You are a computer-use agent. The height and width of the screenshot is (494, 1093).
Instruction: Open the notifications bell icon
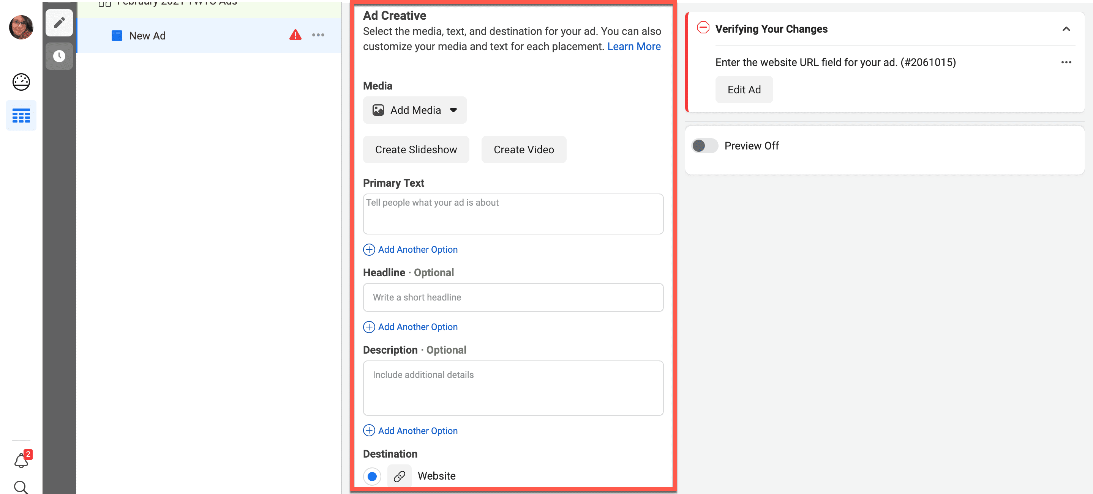pyautogui.click(x=21, y=461)
